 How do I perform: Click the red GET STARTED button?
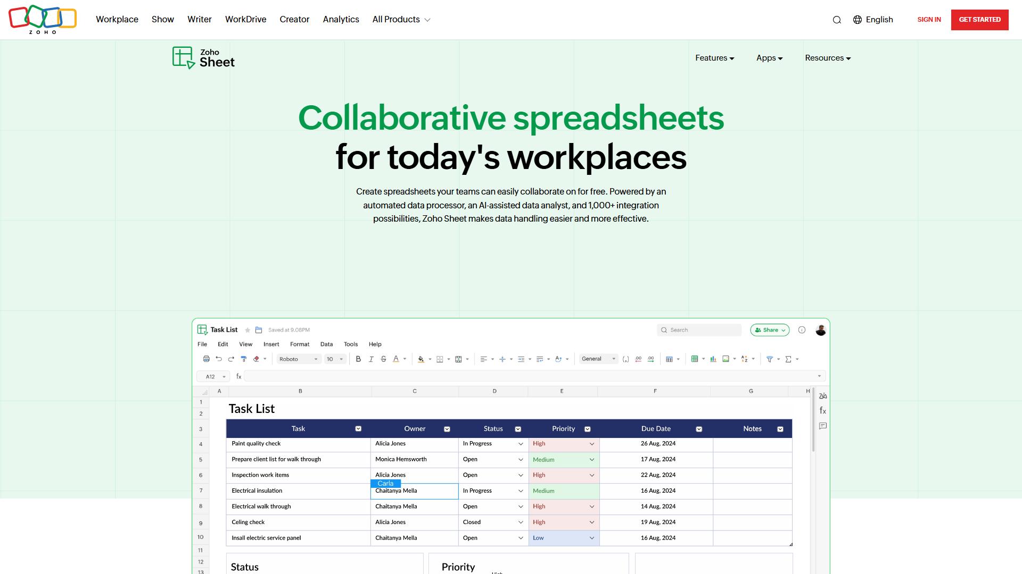[x=980, y=20]
